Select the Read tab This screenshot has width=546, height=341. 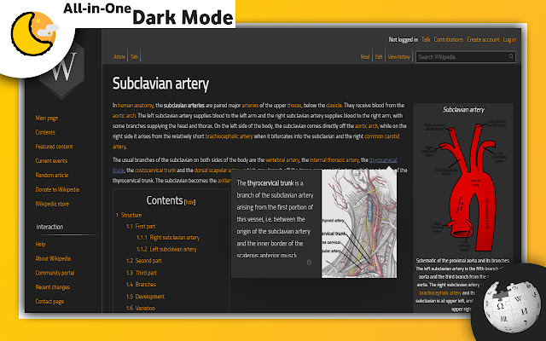point(365,57)
